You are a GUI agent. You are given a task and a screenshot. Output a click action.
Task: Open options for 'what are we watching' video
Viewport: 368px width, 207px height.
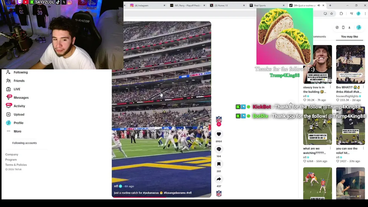[x=330, y=148]
